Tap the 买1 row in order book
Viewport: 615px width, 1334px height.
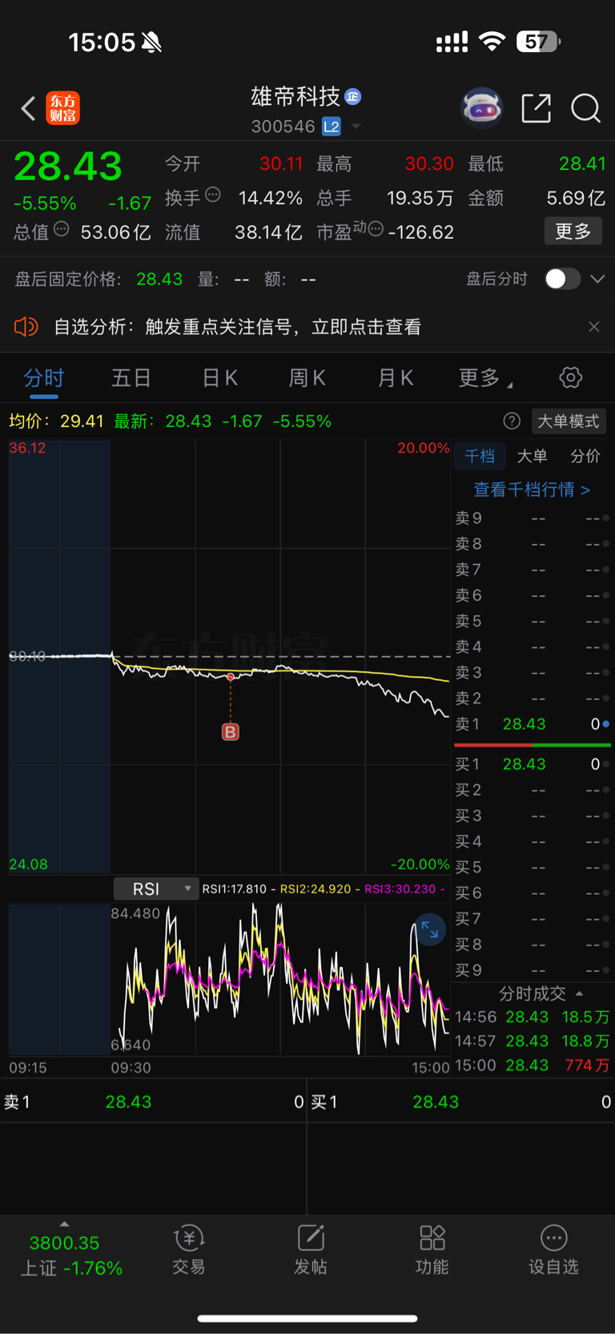click(x=533, y=764)
